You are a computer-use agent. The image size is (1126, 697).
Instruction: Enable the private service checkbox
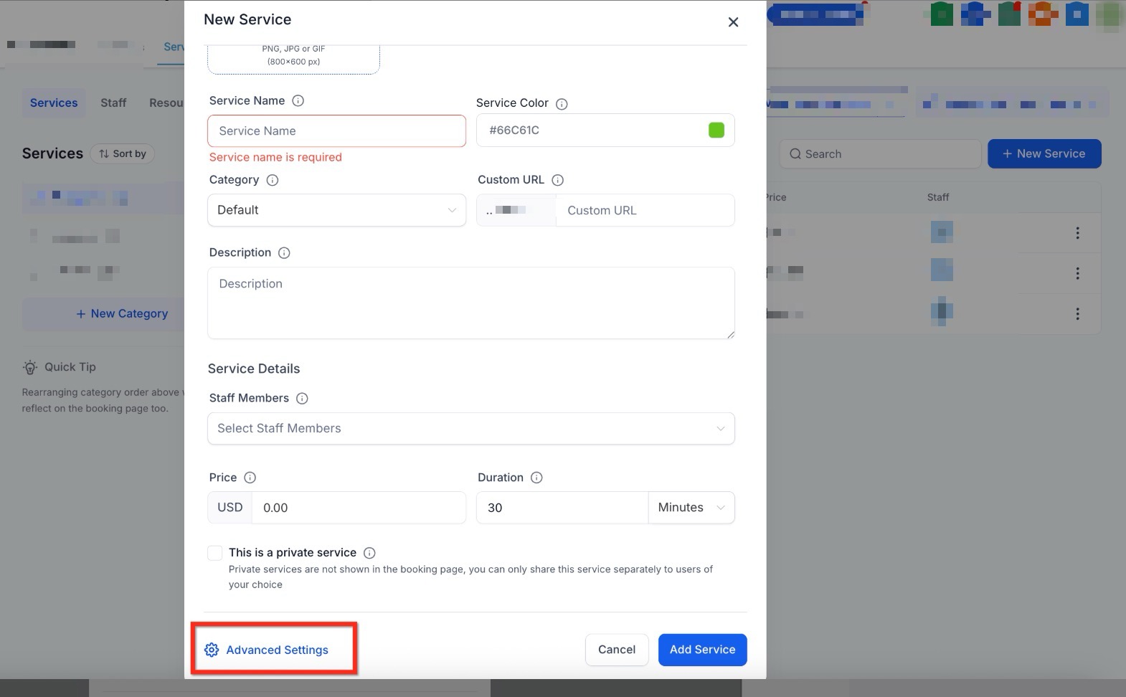[x=215, y=553]
